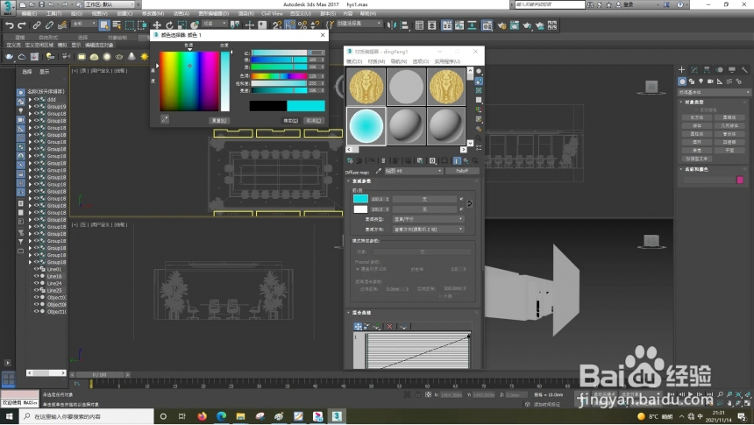Open Navigation menu in material editor
The height and width of the screenshot is (425, 754).
pos(399,61)
